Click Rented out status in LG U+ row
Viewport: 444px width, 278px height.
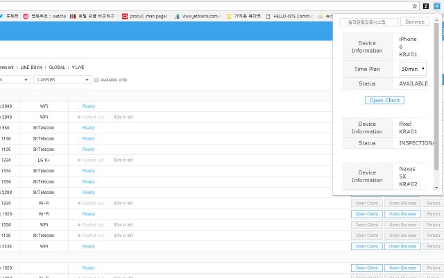[93, 160]
